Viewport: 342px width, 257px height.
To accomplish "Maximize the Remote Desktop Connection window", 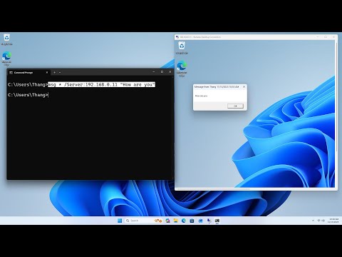I will click(x=326, y=37).
